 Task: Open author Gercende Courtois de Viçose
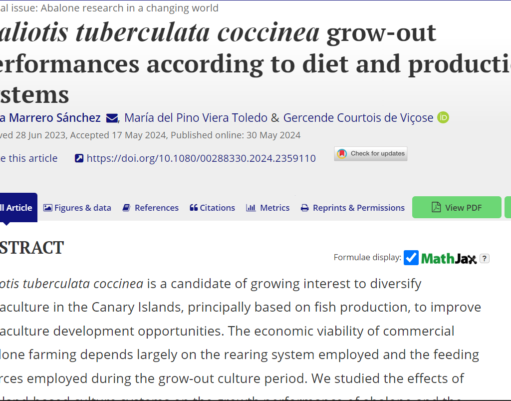[x=358, y=118]
